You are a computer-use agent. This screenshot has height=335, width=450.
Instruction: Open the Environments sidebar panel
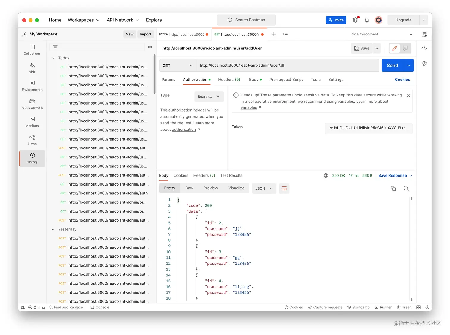(32, 86)
